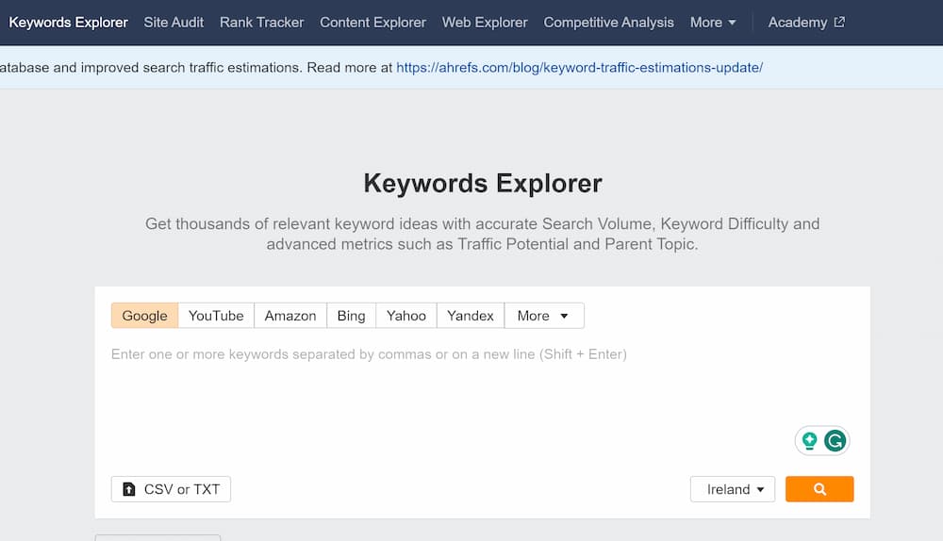
Task: Expand the More search engines dropdown
Action: [x=544, y=316]
